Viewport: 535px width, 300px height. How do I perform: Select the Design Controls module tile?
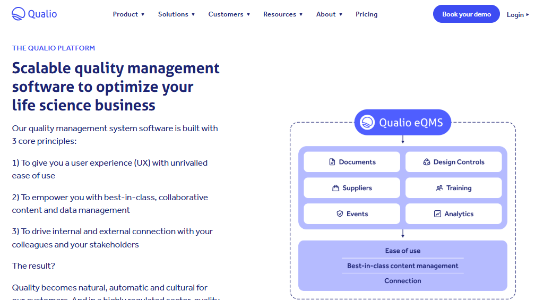pos(453,162)
